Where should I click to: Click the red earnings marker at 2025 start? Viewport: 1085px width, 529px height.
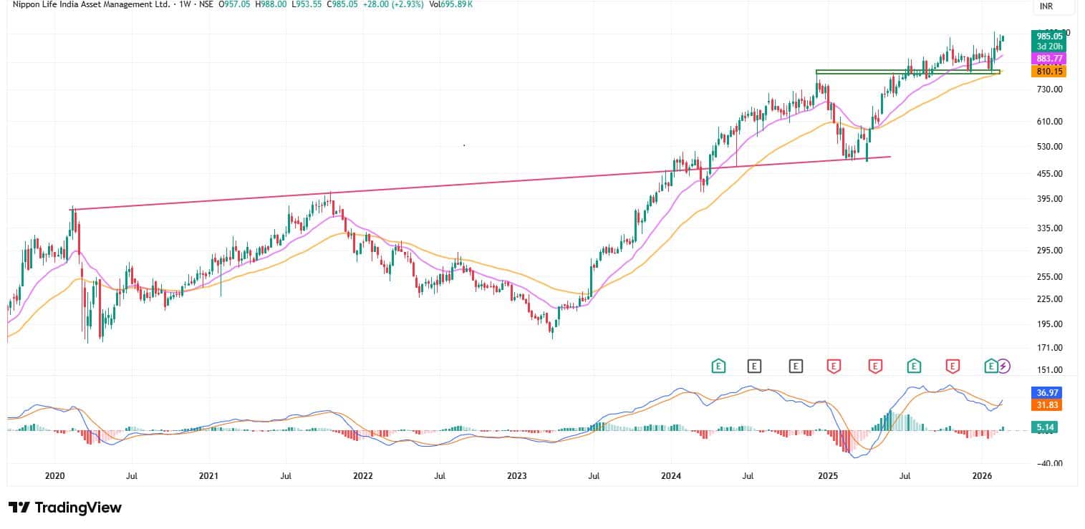[x=834, y=366]
